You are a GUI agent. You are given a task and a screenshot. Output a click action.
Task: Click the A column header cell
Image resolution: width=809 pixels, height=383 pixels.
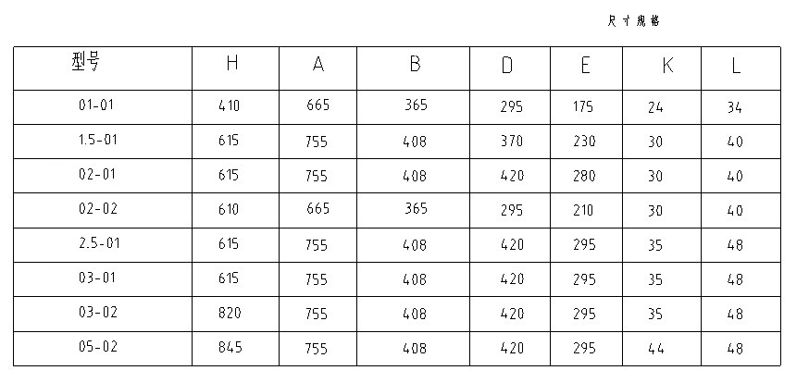[x=317, y=65]
